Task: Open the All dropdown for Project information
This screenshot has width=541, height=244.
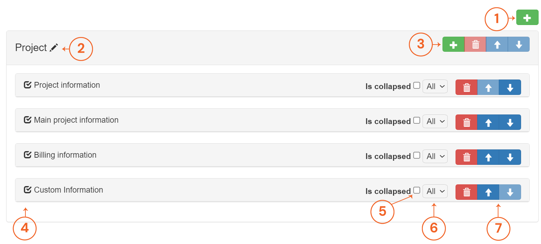Action: click(x=435, y=86)
